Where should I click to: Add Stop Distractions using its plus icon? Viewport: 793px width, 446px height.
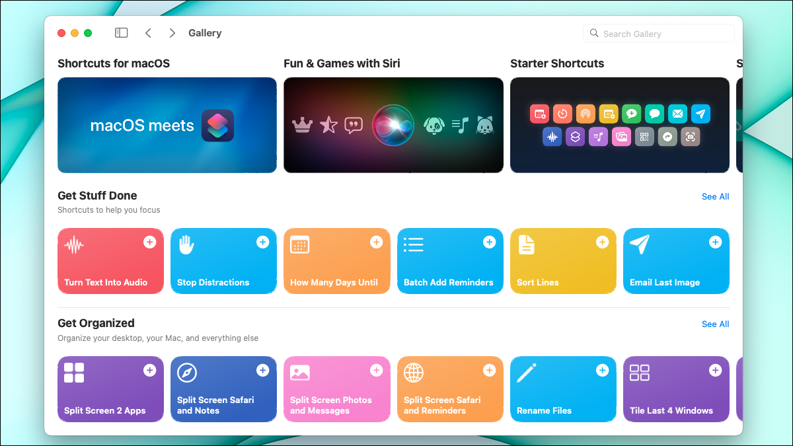(263, 242)
